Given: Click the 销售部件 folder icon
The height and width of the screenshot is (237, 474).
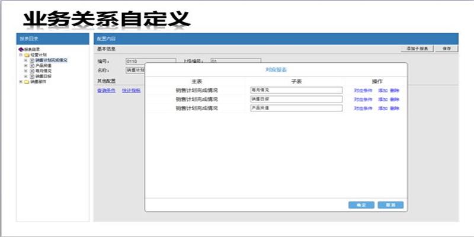Looking at the screenshot, I should click(27, 82).
